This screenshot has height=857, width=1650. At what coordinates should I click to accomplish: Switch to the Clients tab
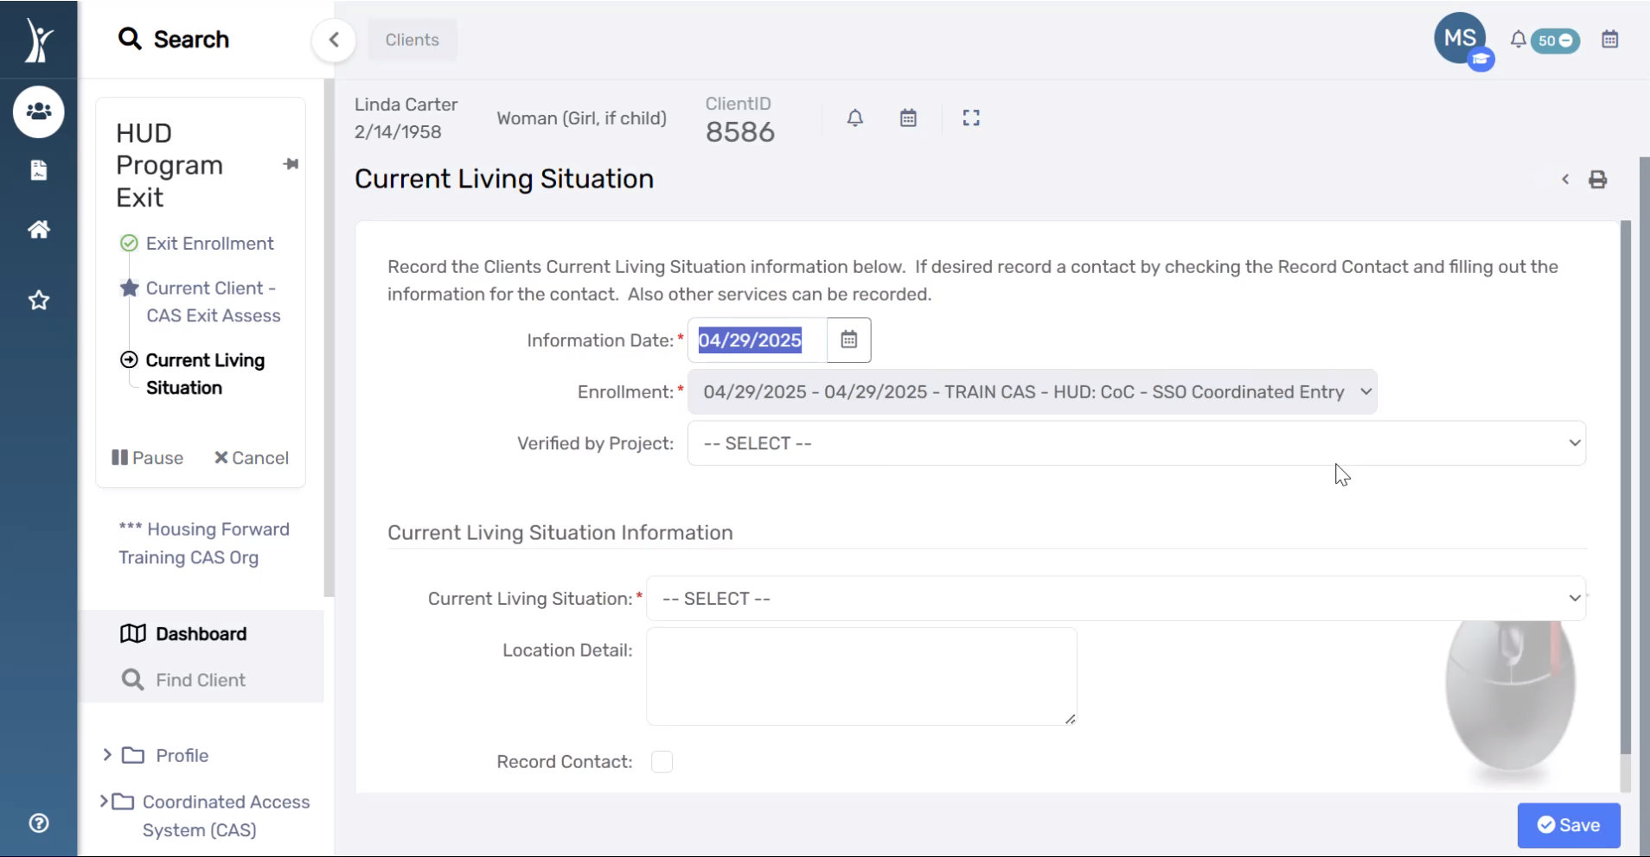point(412,40)
